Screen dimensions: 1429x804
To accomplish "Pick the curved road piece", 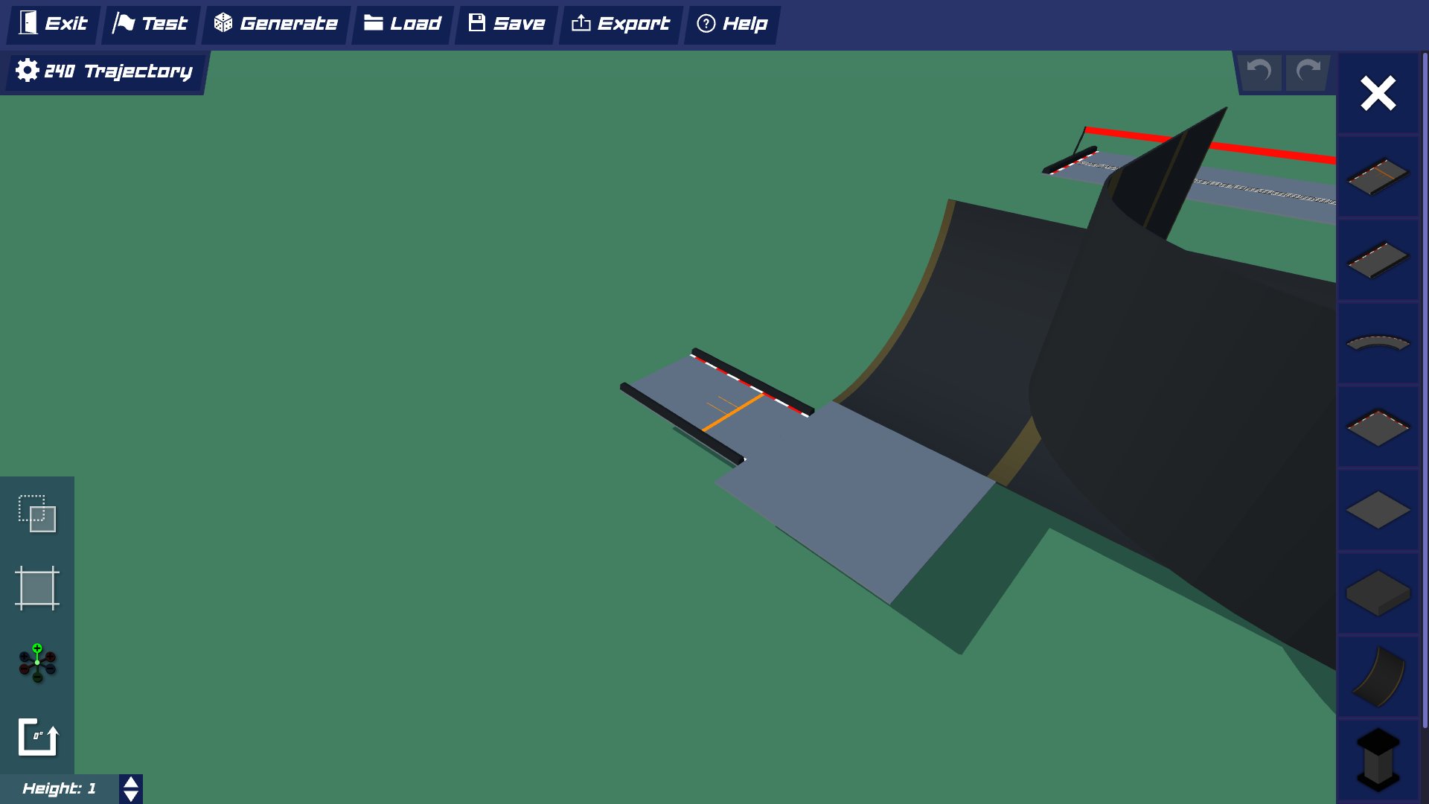I will pyautogui.click(x=1378, y=343).
